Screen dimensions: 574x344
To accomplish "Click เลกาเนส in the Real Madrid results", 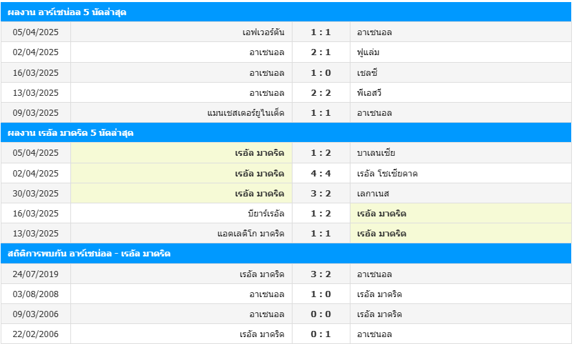I will coord(373,194).
